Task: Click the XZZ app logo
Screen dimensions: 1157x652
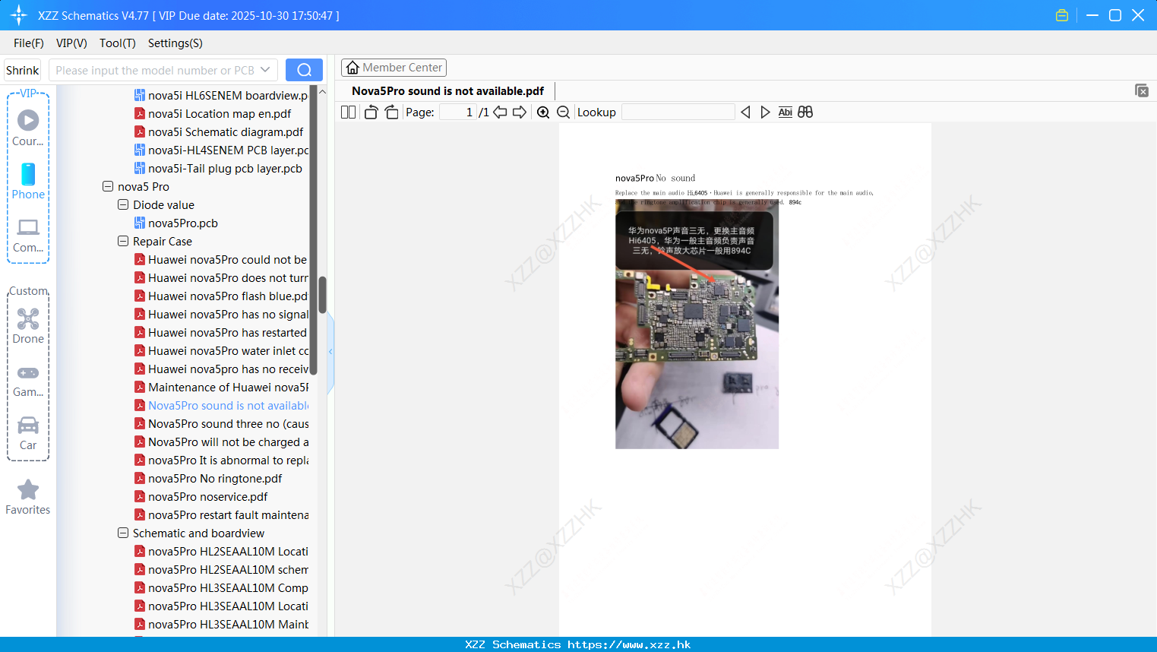Action: [19, 15]
